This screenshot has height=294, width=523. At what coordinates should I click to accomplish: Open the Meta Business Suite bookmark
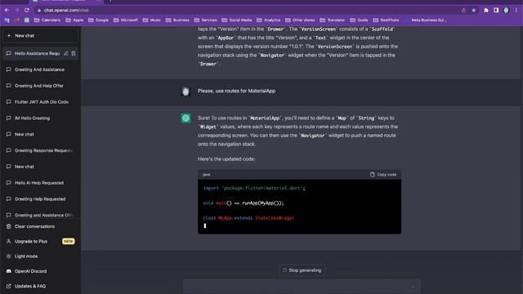pos(425,20)
